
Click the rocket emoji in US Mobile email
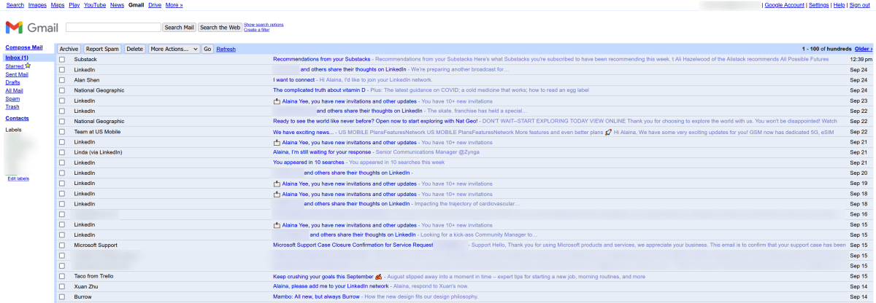pyautogui.click(x=608, y=132)
